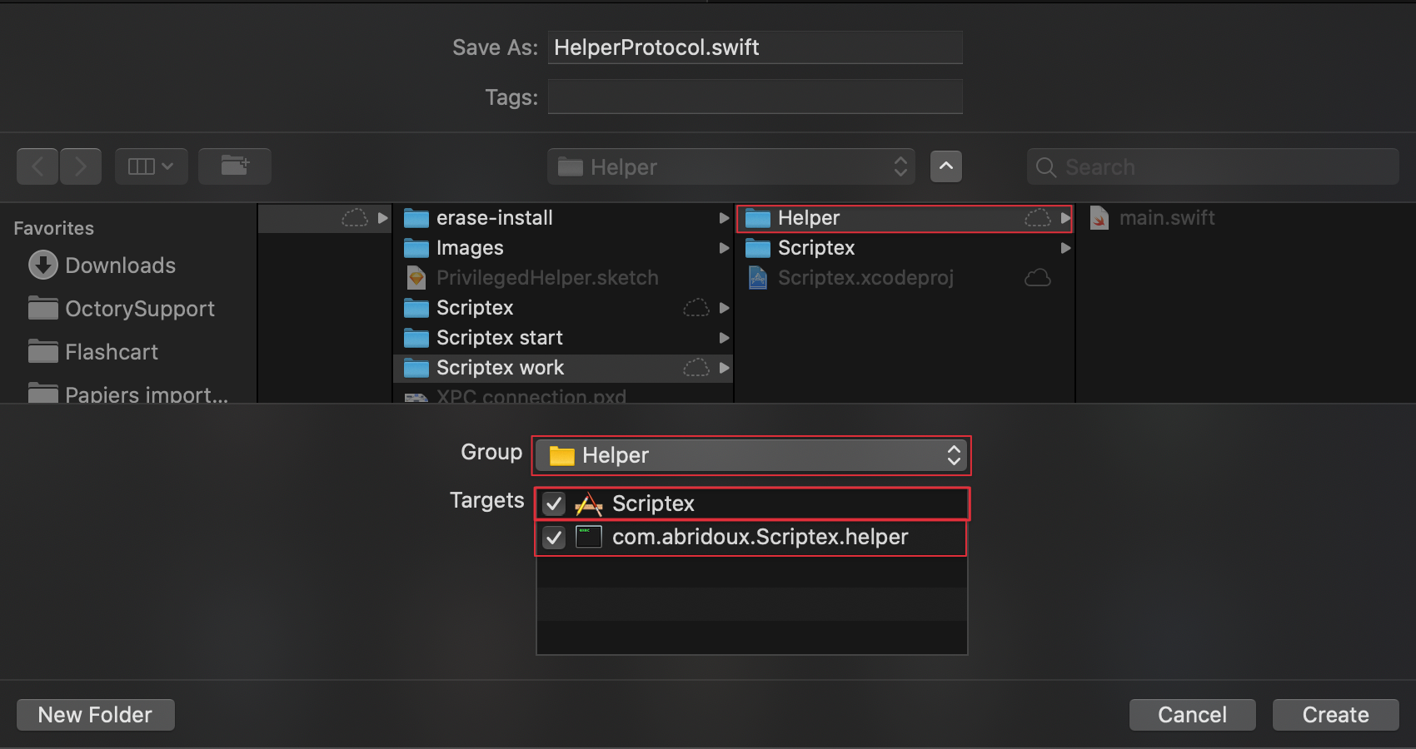Image resolution: width=1416 pixels, height=749 pixels.
Task: Click the Create button
Action: 1335,715
